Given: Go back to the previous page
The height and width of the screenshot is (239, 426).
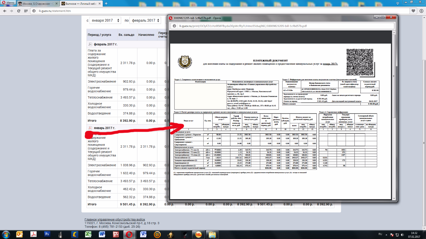Looking at the screenshot, I should click(x=5, y=11).
